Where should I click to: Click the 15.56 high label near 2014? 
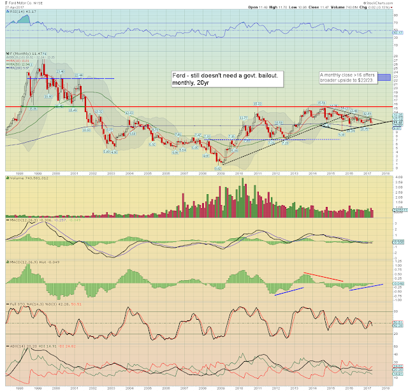(321, 103)
